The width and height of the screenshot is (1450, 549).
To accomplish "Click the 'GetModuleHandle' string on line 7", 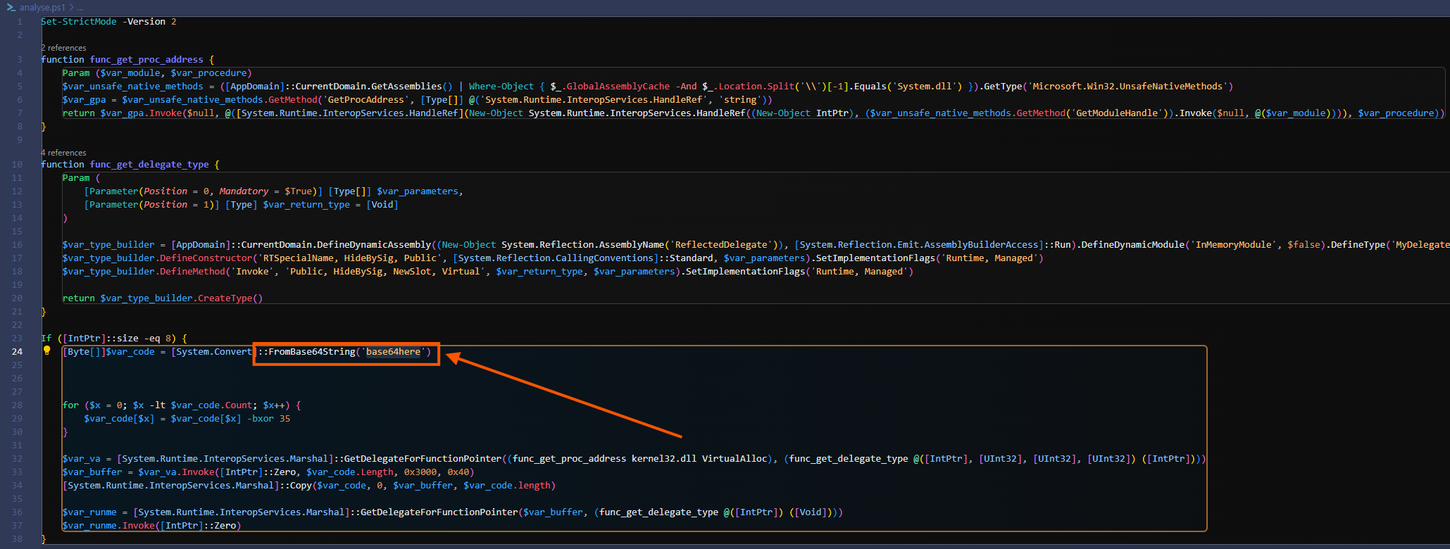I will click(1117, 113).
